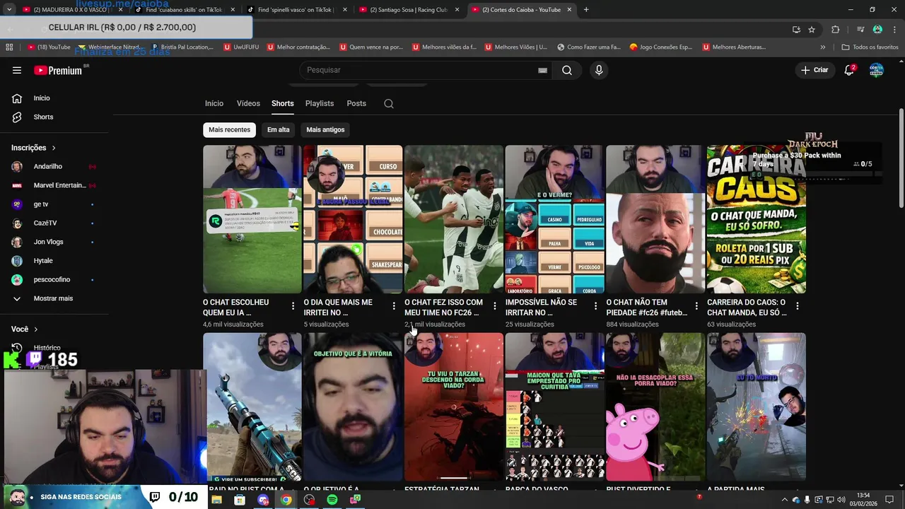Image resolution: width=905 pixels, height=509 pixels.
Task: Expand the Inscrições section chevron
Action: tap(53, 148)
